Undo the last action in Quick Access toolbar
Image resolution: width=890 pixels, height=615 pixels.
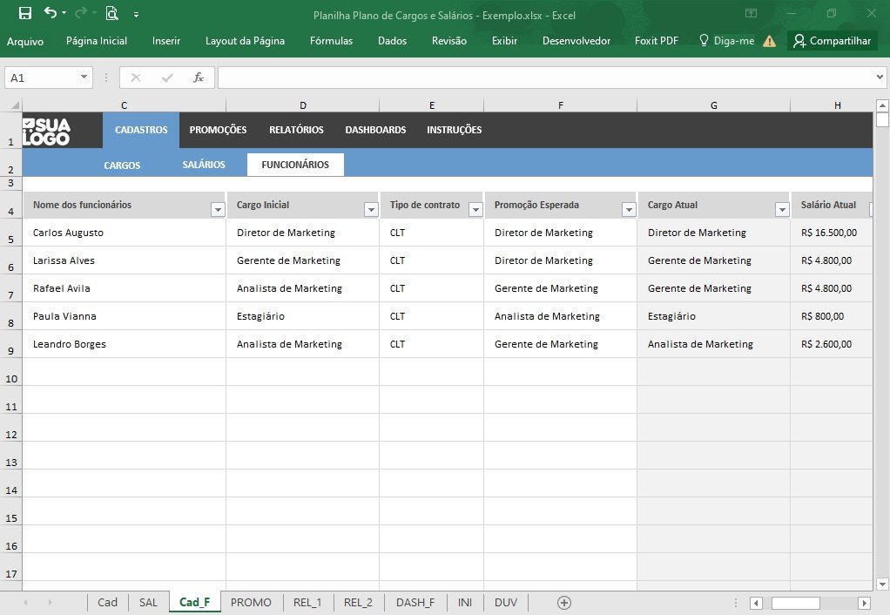point(51,12)
